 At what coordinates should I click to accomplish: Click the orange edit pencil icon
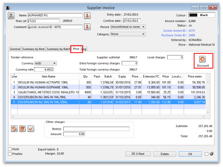coord(23,128)
